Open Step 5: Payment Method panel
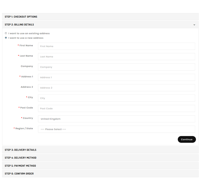This screenshot has height=189, width=200. pyautogui.click(x=20, y=166)
